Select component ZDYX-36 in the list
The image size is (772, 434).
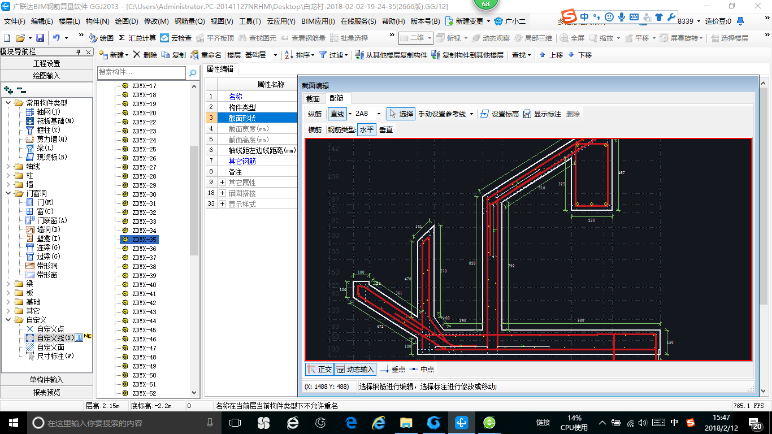point(144,249)
